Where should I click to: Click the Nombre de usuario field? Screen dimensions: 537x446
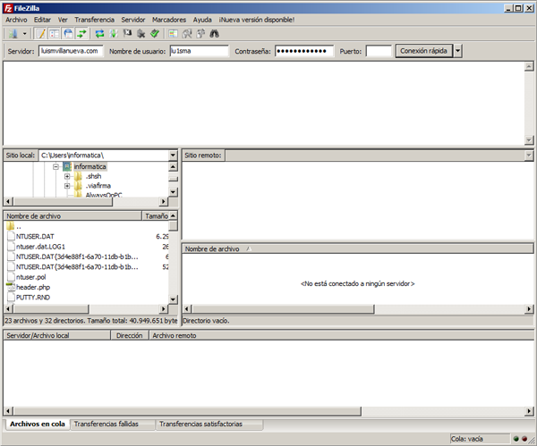(x=199, y=51)
